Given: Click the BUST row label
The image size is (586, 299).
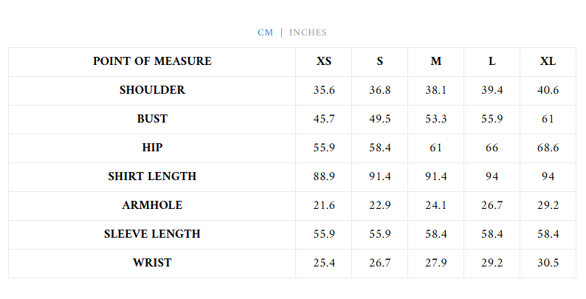Looking at the screenshot, I should (152, 119).
